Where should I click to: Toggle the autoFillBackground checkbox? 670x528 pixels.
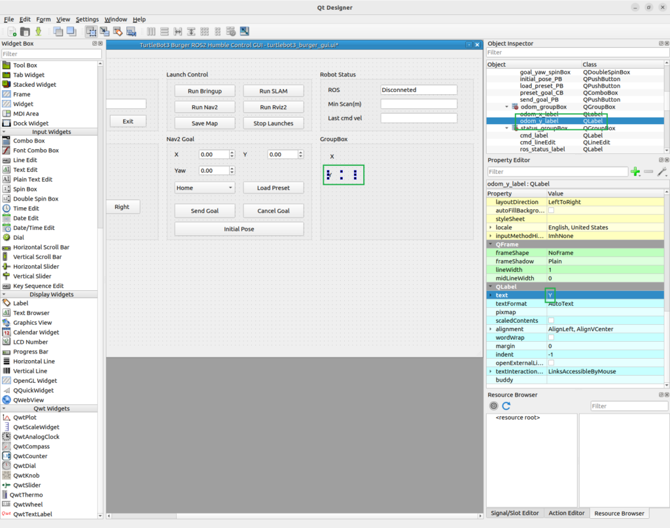[x=551, y=210]
